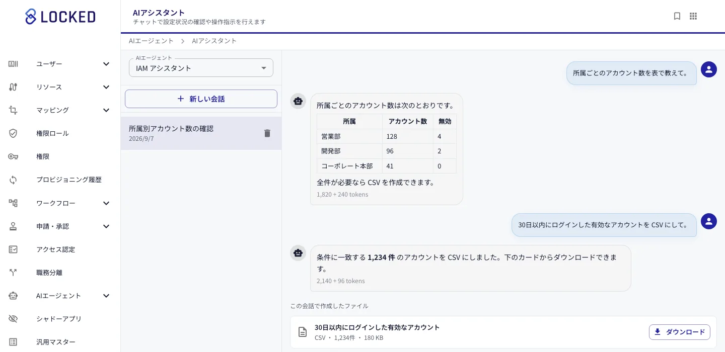This screenshot has height=352, width=725.
Task: Click the workflow icon in the sidebar
Action: (13, 203)
